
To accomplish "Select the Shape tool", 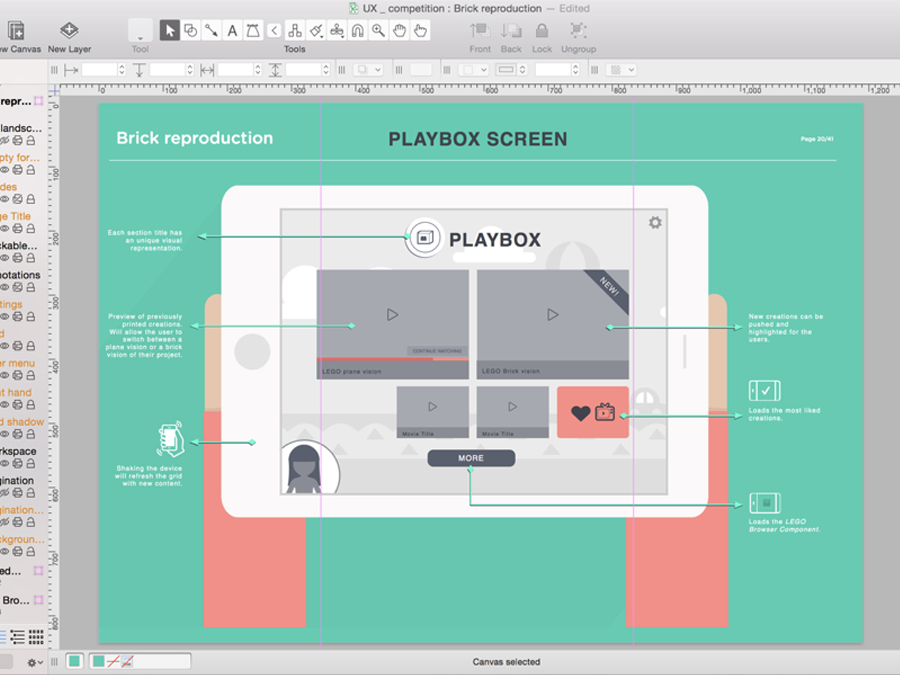I will click(x=190, y=31).
